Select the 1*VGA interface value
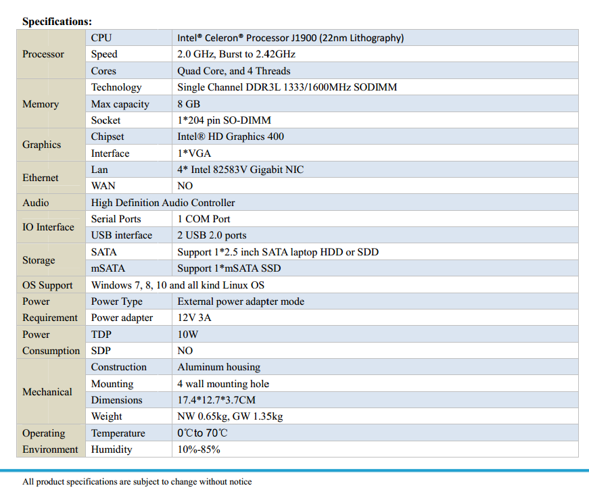 [194, 153]
